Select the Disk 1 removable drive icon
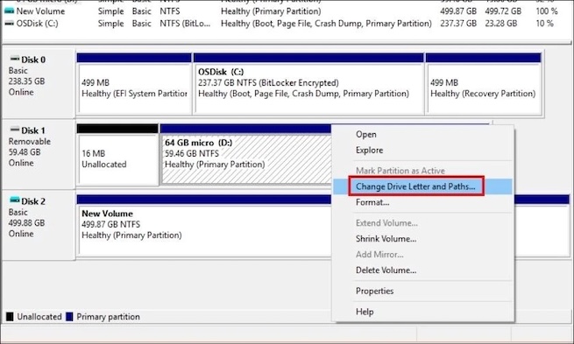The width and height of the screenshot is (574, 344). coord(15,130)
